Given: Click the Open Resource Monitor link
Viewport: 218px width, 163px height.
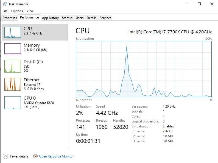Looking at the screenshot, I should coord(56,156).
